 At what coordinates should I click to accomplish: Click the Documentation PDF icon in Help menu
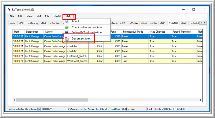coord(67,39)
